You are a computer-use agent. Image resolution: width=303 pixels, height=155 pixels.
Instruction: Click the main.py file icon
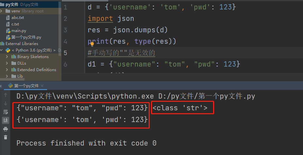[x=8, y=31]
